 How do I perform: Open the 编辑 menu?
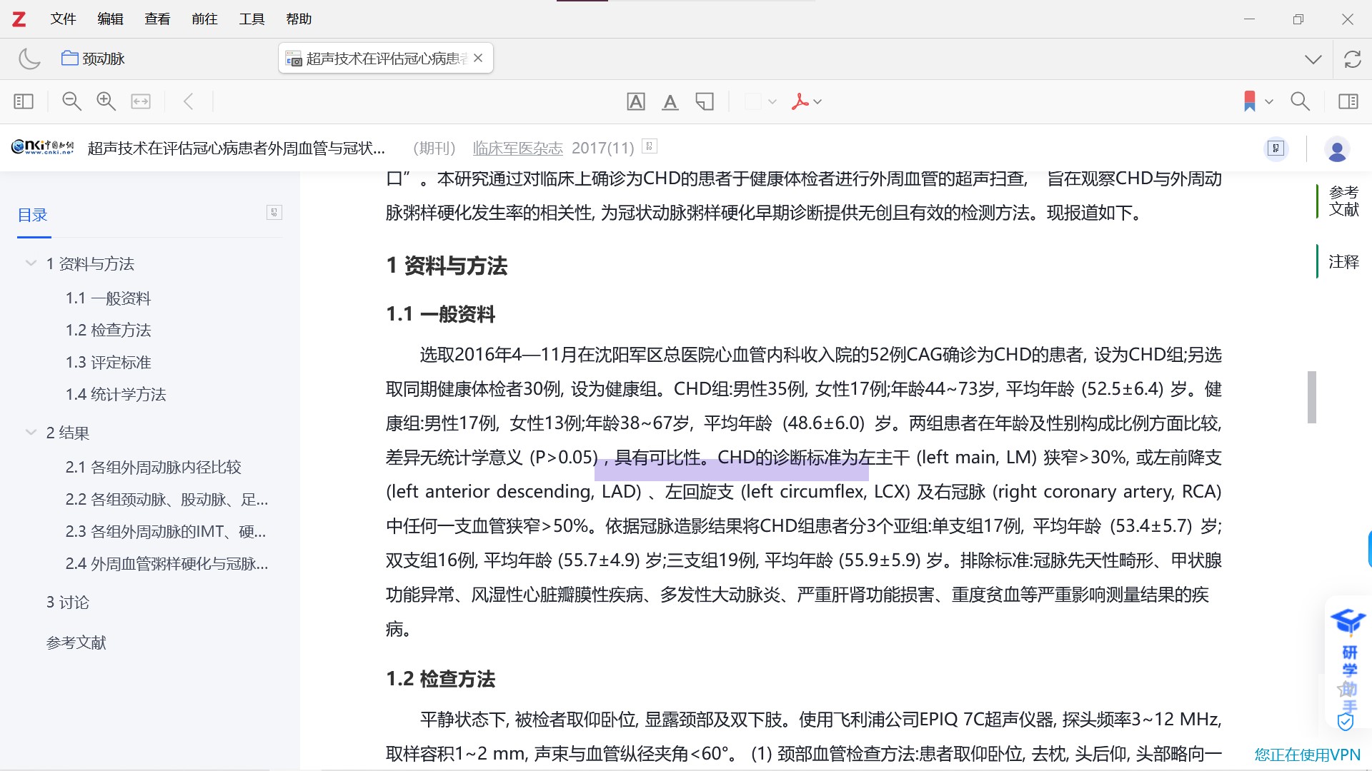[110, 19]
